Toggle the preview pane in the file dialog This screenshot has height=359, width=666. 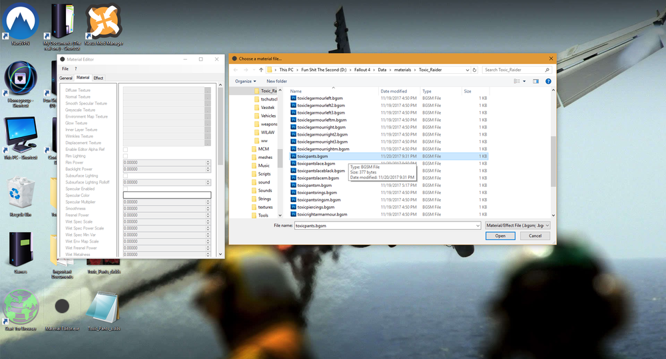[535, 81]
